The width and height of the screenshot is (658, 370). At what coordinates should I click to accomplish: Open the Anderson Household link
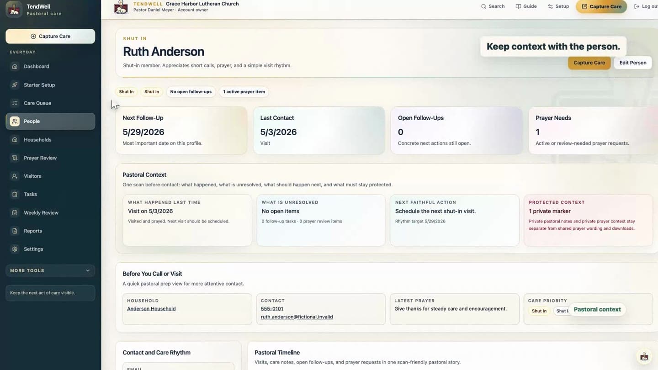(151, 309)
